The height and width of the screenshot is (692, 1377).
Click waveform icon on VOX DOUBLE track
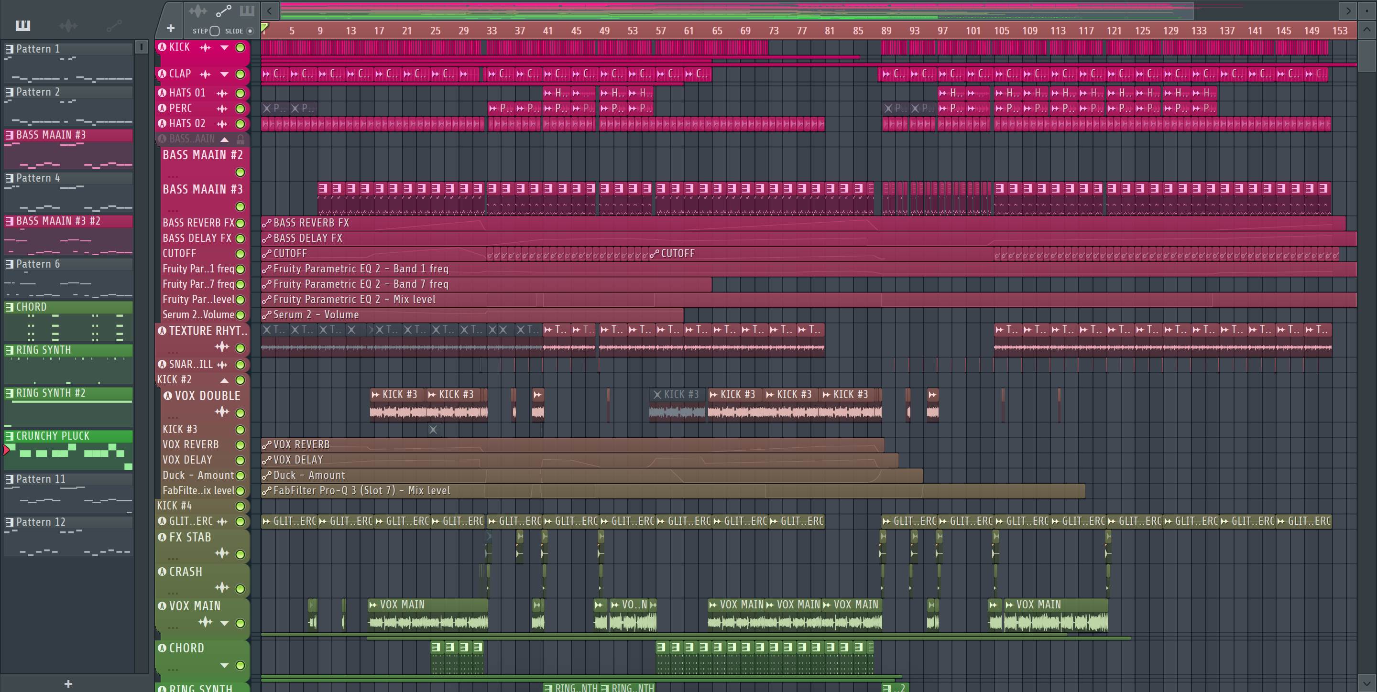click(222, 412)
